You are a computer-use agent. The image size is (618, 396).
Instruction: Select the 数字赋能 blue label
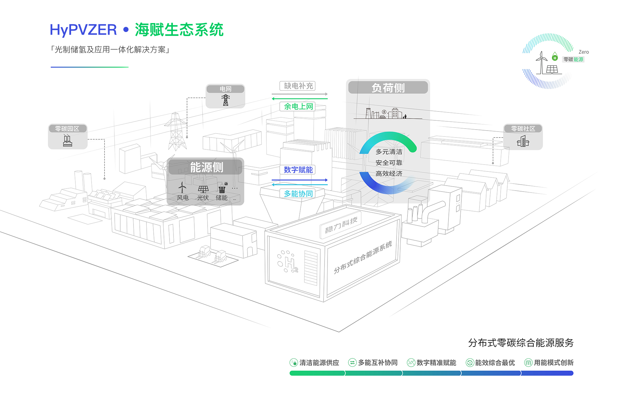tap(298, 170)
